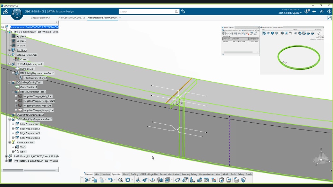Click the Copy icon in bottom toolbar
Image resolution: width=333 pixels, height=187 pixels.
click(x=94, y=180)
